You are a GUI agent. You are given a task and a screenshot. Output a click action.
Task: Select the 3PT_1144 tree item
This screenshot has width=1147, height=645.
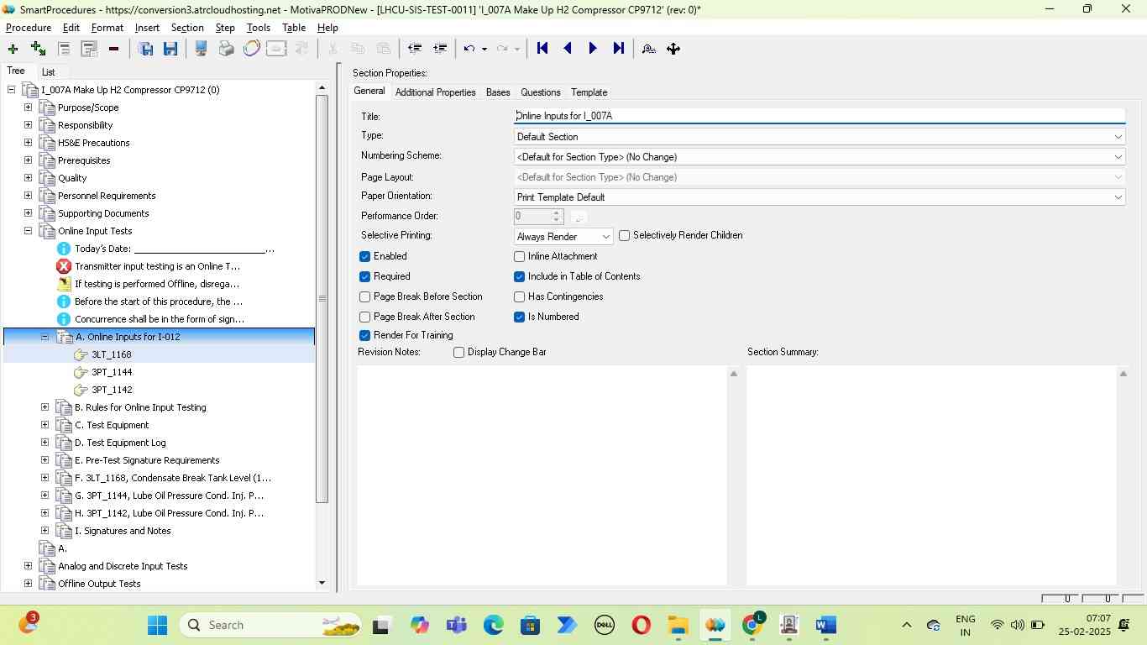click(112, 372)
